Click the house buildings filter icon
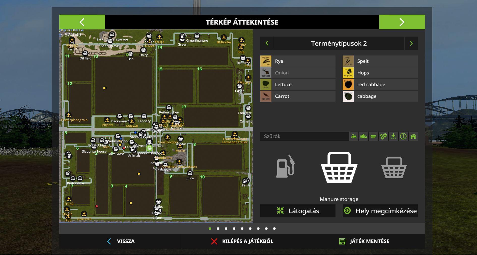This screenshot has height=255, width=477. (413, 136)
